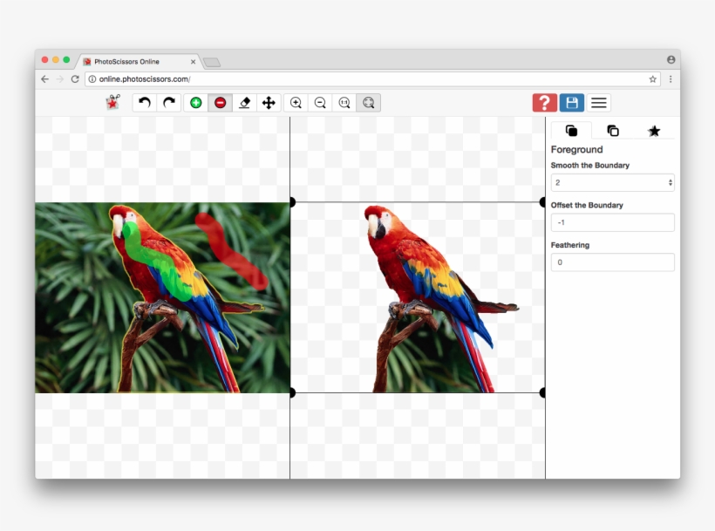Click the bottom-right crop handle on result
The width and height of the screenshot is (715, 531).
point(542,392)
